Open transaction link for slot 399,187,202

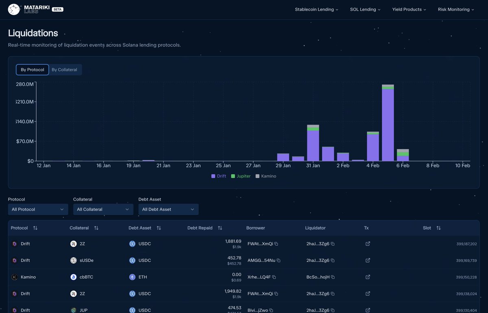(x=368, y=244)
